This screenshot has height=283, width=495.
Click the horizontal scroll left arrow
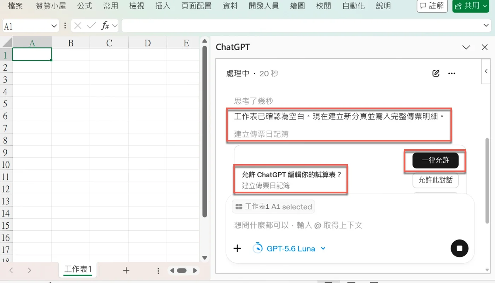(x=172, y=271)
